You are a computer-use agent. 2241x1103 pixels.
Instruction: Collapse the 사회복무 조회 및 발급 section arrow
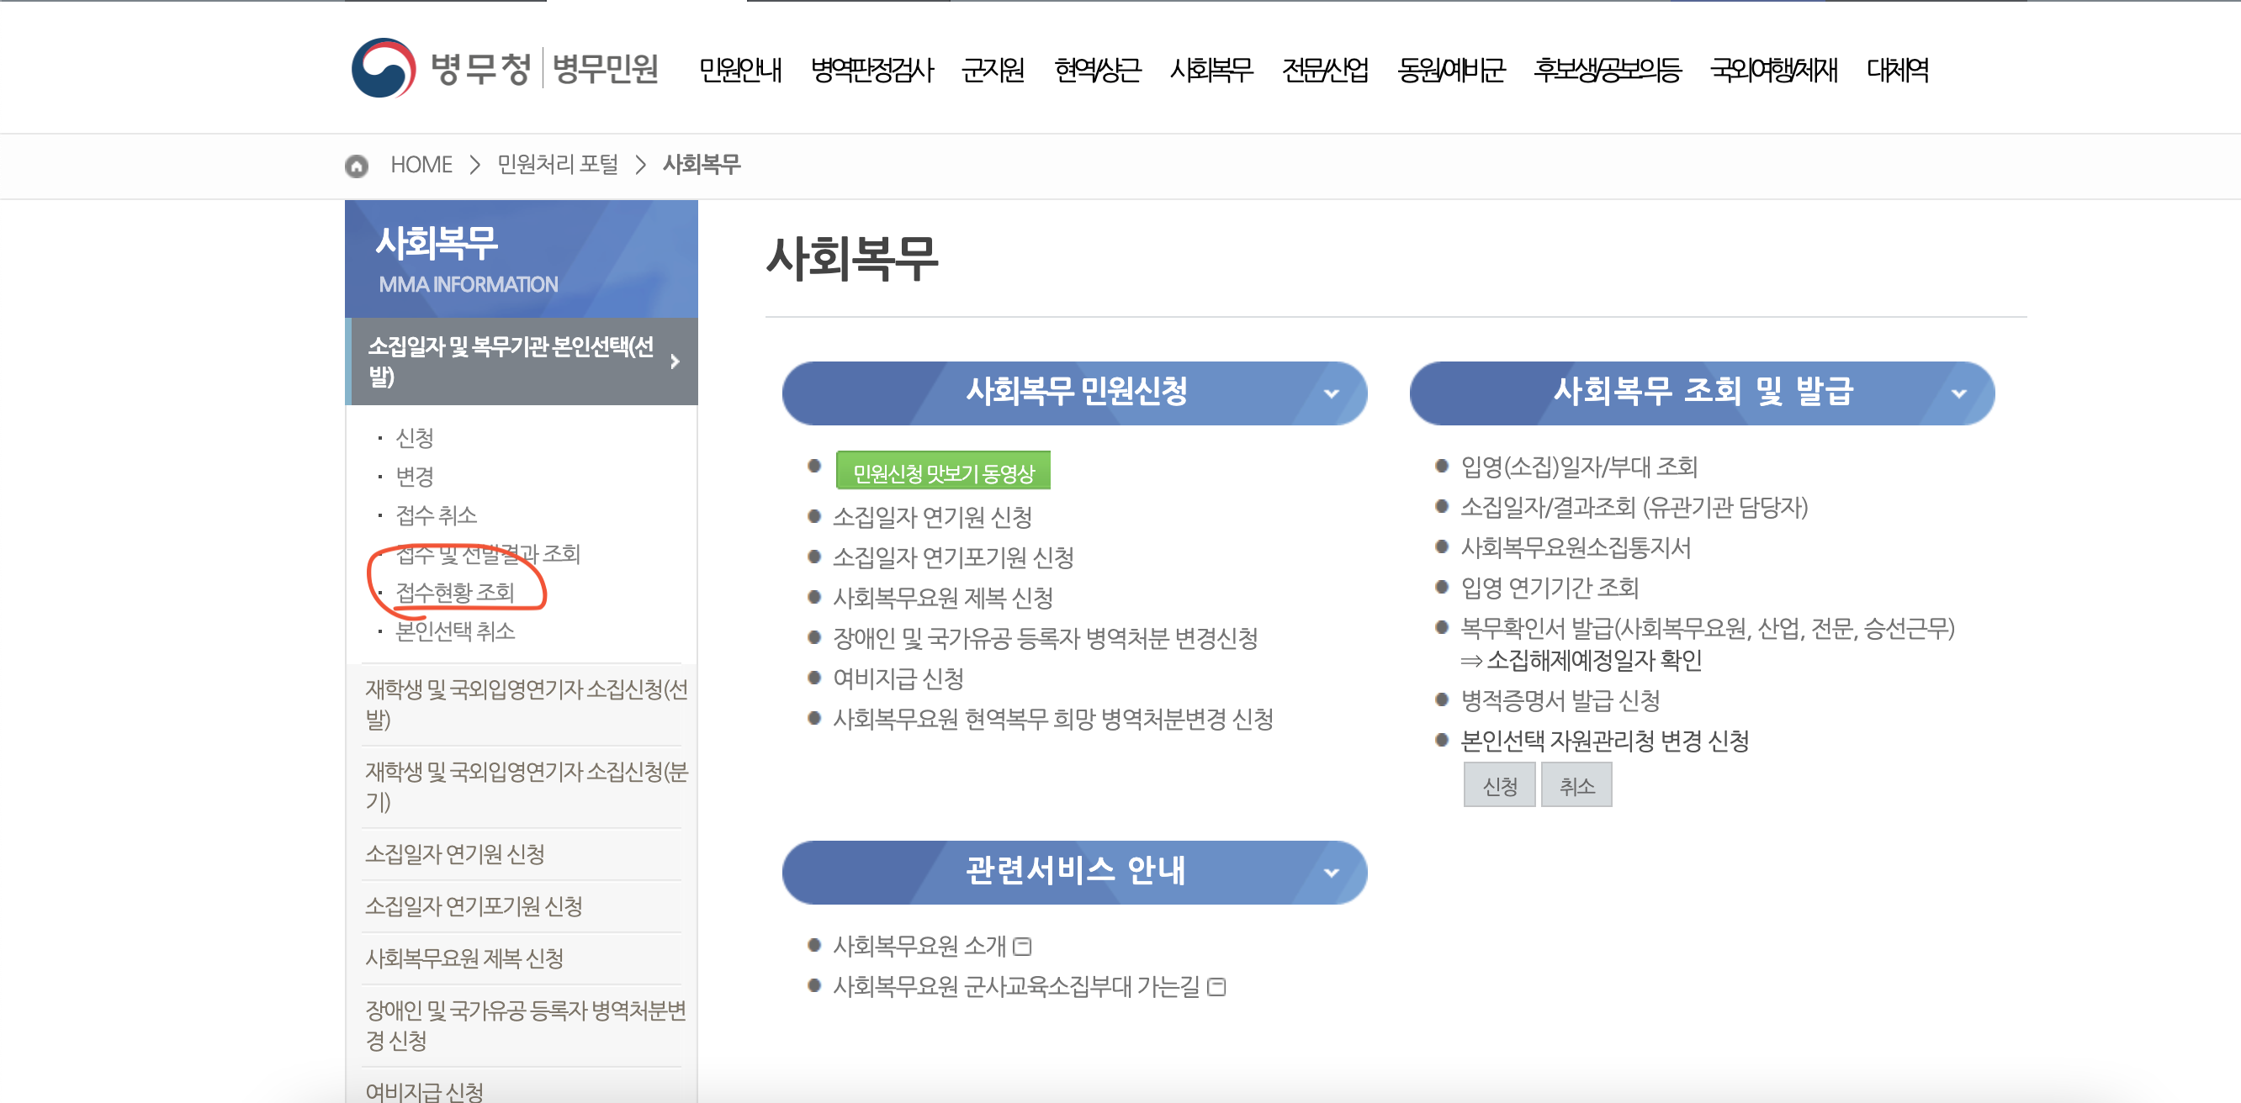coord(1958,393)
